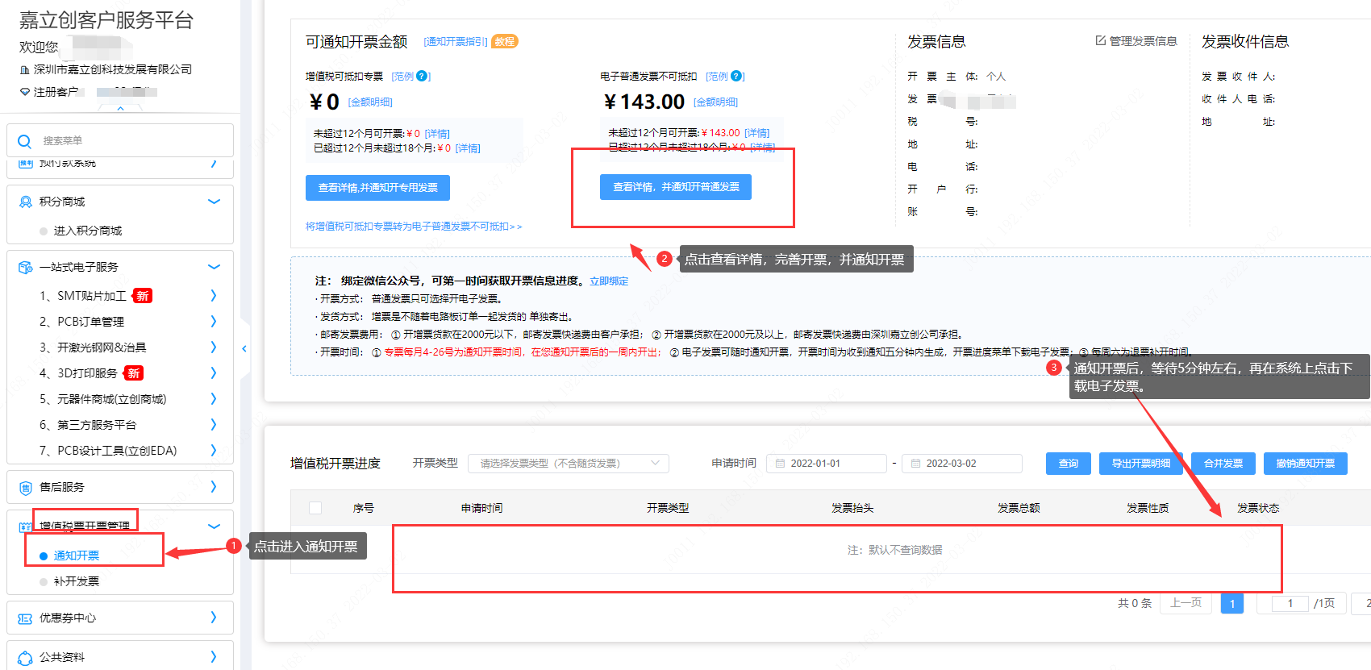Select 进入积分商城 in sidebar
Screen dimensions: 1371x670
[88, 231]
